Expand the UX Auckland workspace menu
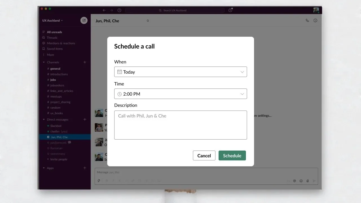 coord(52,21)
